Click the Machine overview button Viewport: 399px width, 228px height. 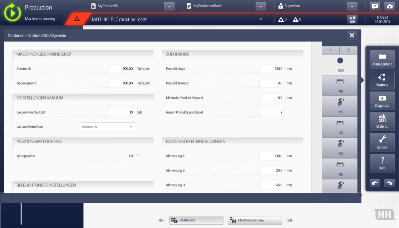click(x=255, y=220)
